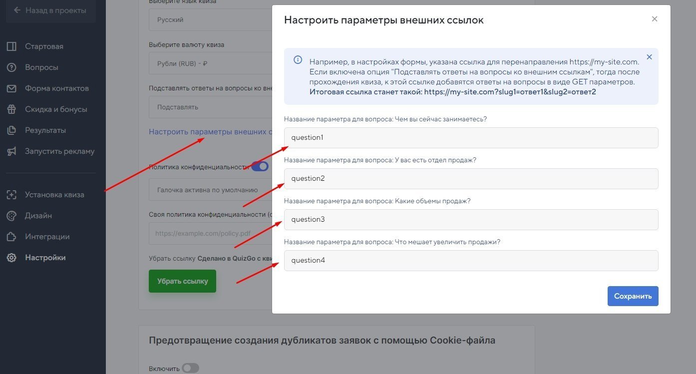Click the Стартовая sidebar icon
The width and height of the screenshot is (696, 374).
pos(11,46)
